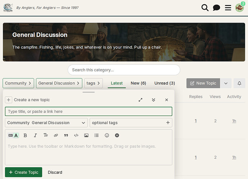248x179 pixels.
Task: Insert blockquote using the quote icon
Action: (x=66, y=135)
